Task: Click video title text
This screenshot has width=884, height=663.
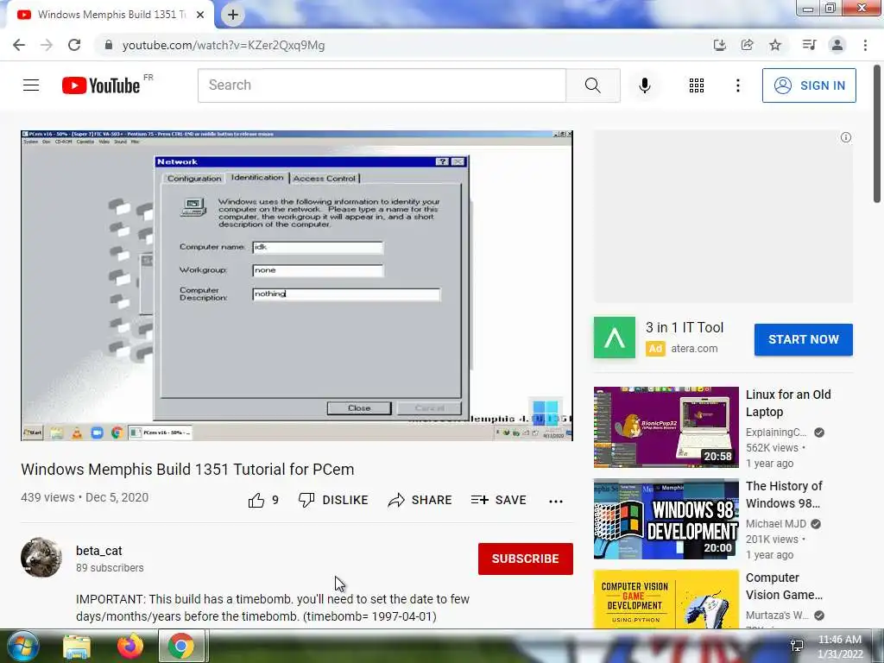Action: coord(187,469)
